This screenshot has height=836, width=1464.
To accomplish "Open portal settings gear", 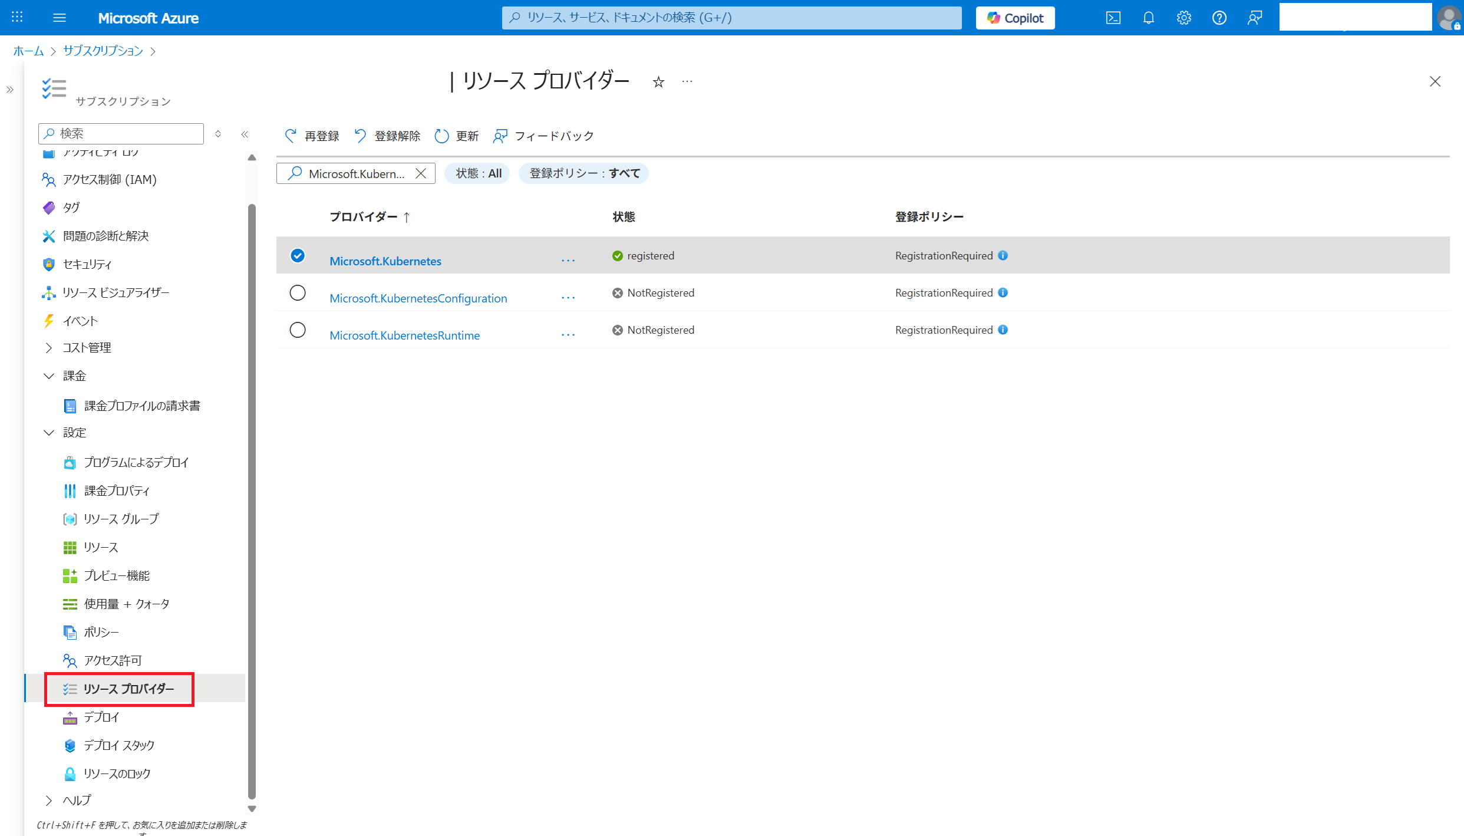I will pyautogui.click(x=1184, y=18).
